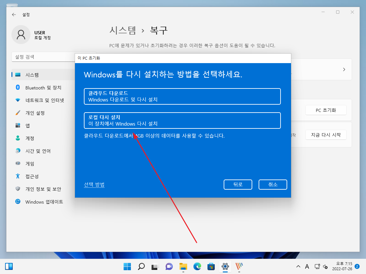This screenshot has height=274, width=366.
Task: Choose the 클라우드 다운로드 reinstall option
Action: pos(182,96)
